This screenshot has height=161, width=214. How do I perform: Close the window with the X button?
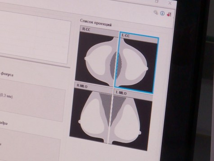[170, 3]
